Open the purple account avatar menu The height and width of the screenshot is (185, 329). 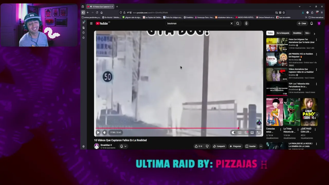coord(319,23)
